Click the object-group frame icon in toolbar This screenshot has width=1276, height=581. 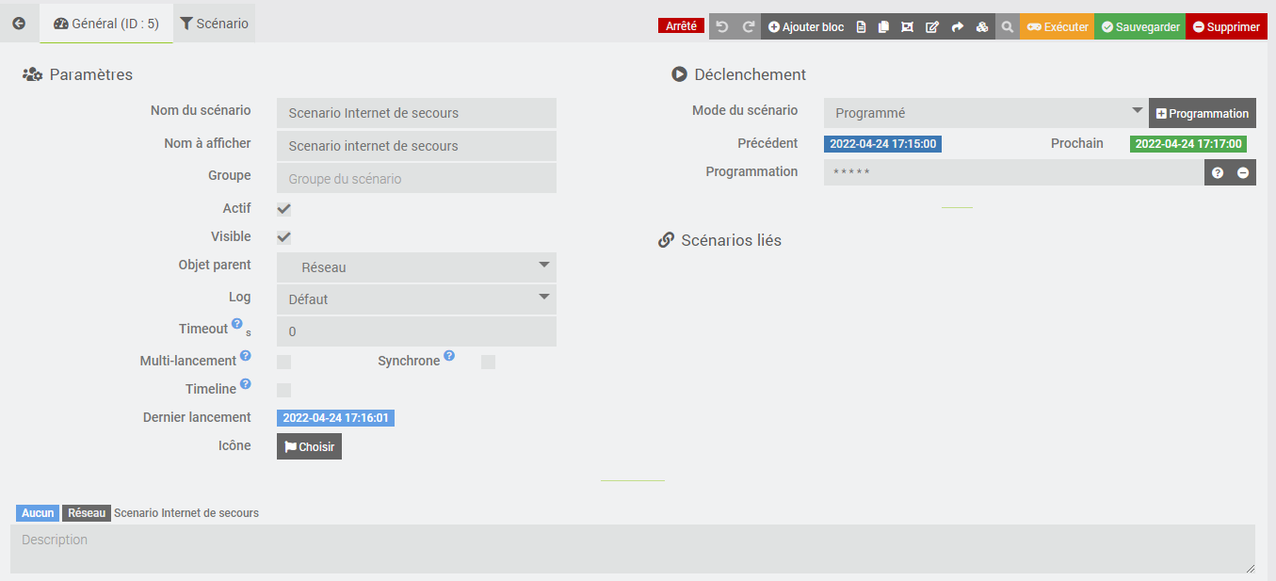(907, 27)
